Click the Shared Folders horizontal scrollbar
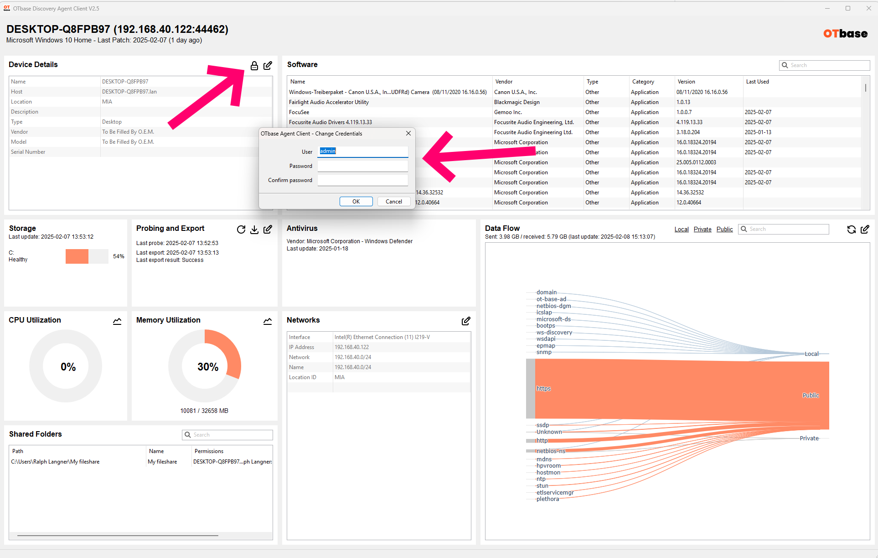The image size is (878, 558). click(118, 535)
